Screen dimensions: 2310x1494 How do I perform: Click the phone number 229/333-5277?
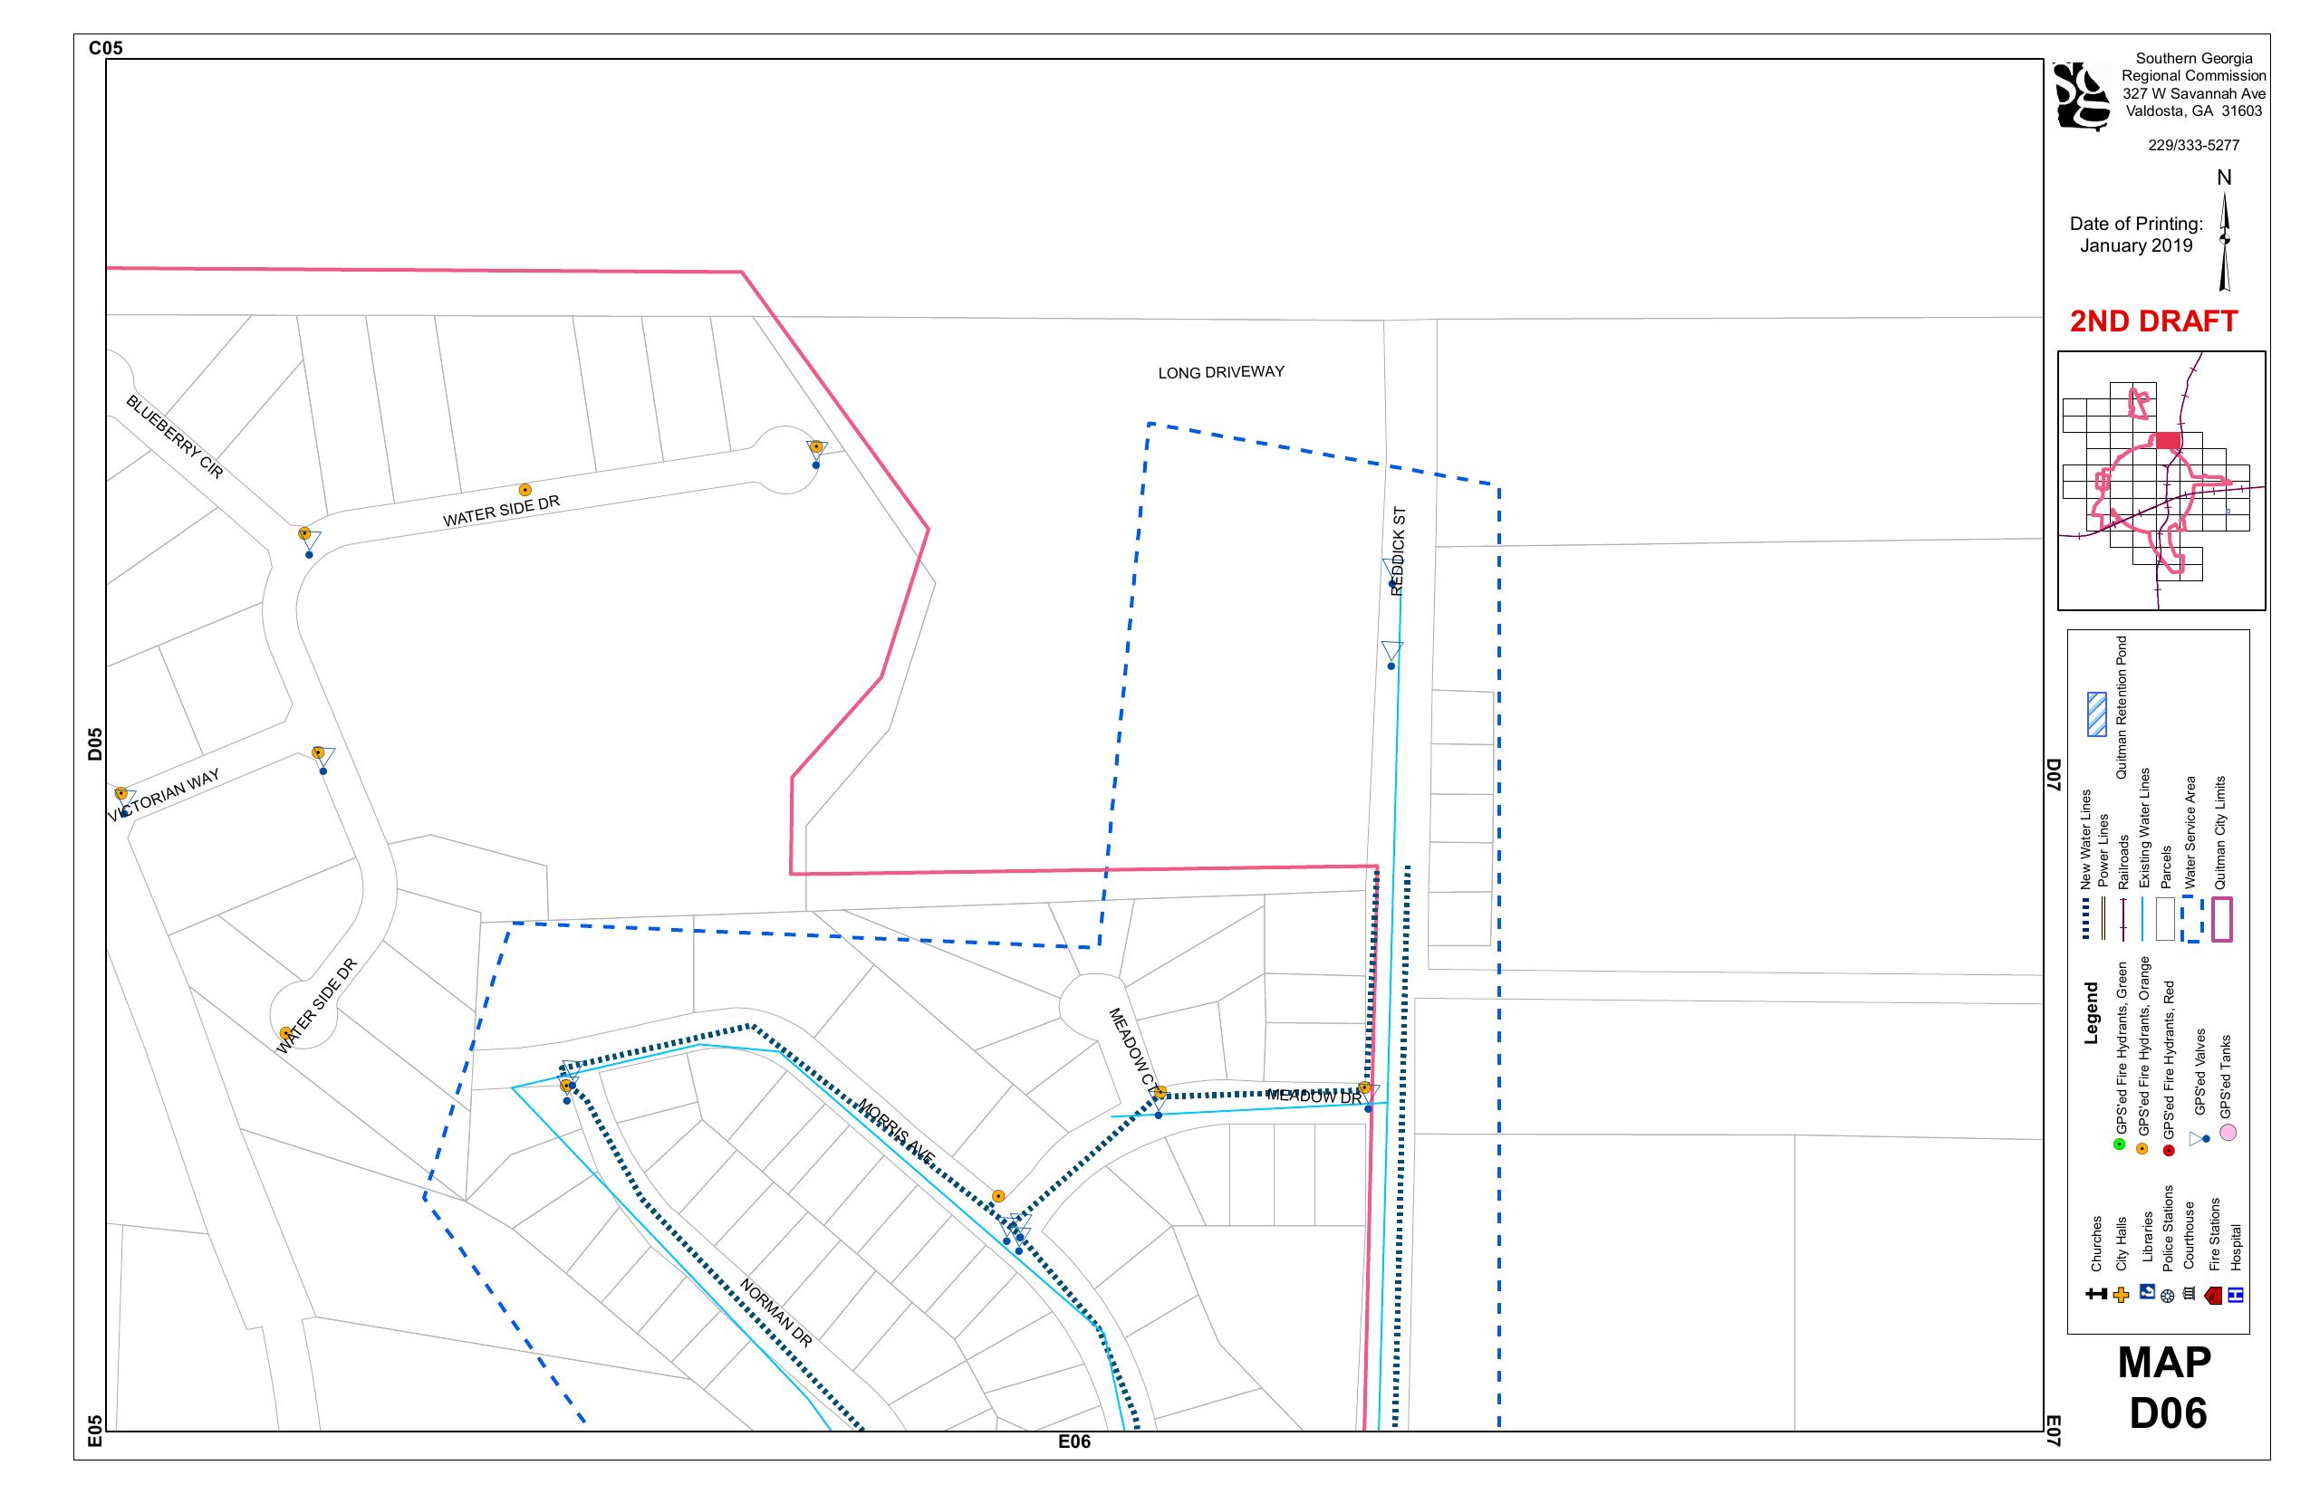[2193, 146]
